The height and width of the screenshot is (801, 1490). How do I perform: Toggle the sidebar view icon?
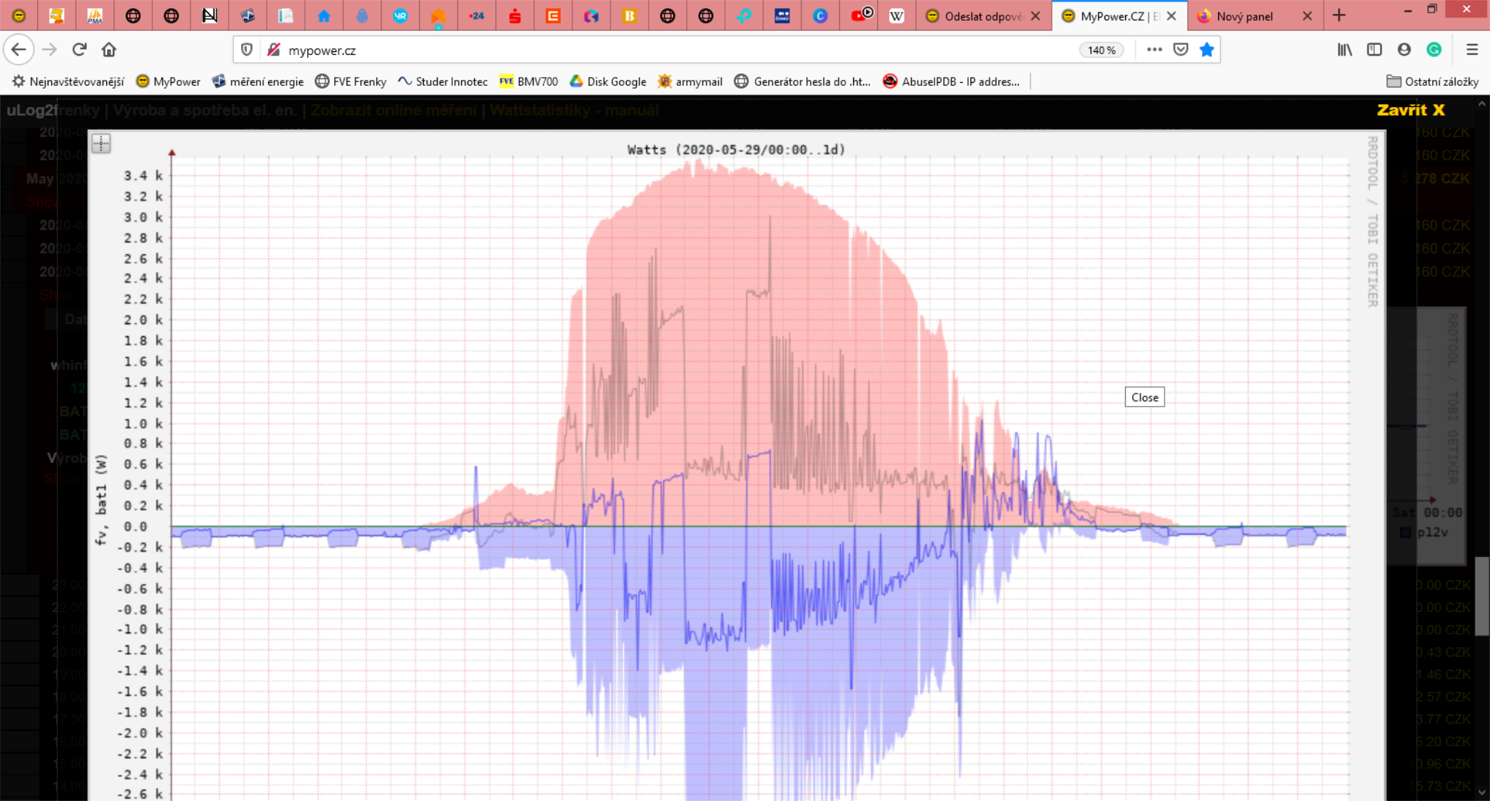coord(1374,50)
